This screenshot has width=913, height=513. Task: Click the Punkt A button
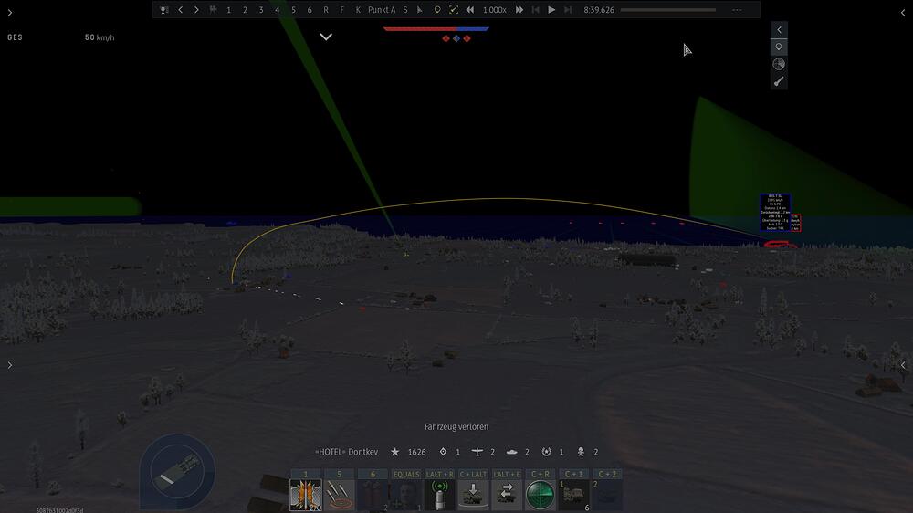(382, 10)
